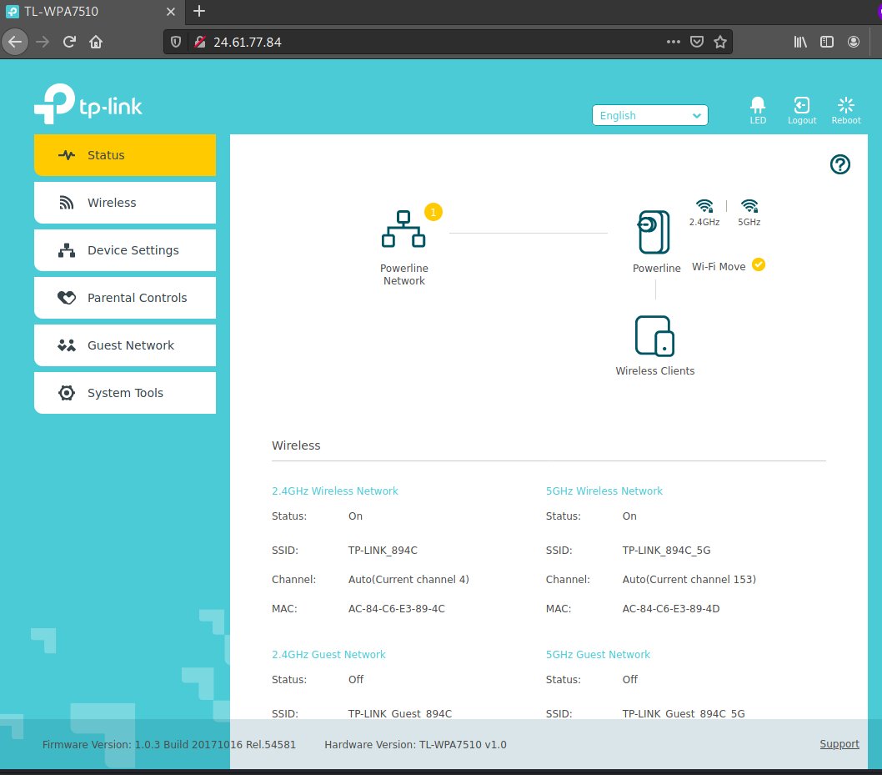Click the 2.4GHz signal icon
This screenshot has height=775, width=882.
coord(704,205)
